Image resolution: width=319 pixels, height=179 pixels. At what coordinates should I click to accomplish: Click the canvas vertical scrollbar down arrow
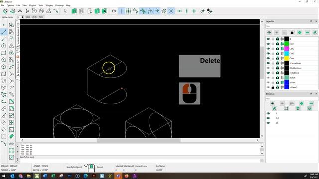coord(262,136)
